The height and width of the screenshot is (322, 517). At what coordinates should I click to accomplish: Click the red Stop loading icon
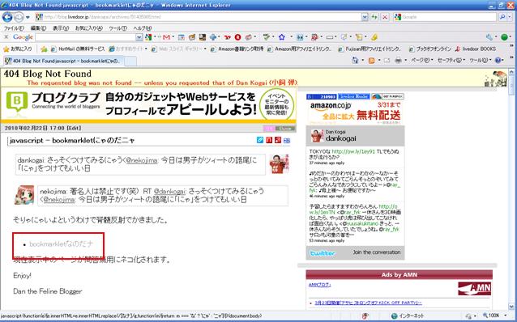coord(384,17)
